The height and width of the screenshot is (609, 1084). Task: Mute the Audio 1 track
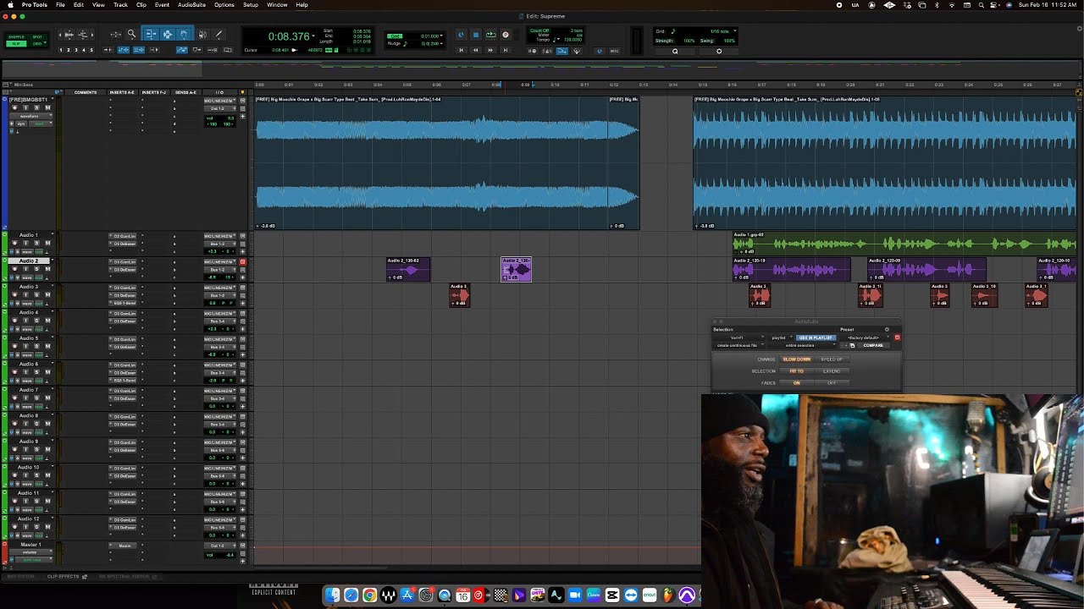pos(47,244)
